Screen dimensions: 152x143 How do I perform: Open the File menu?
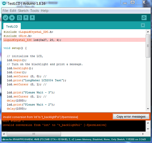pos(5,11)
